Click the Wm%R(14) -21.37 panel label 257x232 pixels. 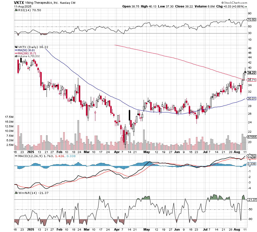tap(33, 193)
